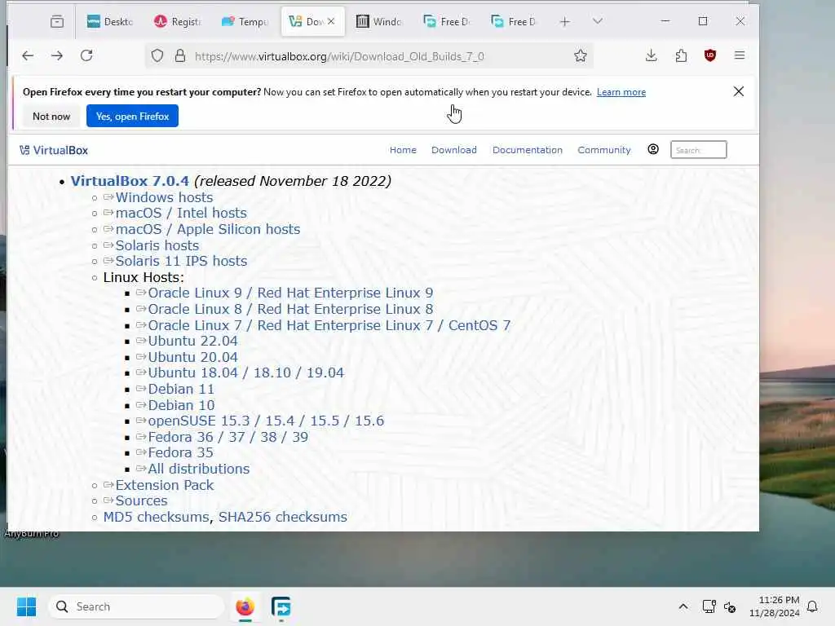Open the Documentation navigation item

pos(528,150)
